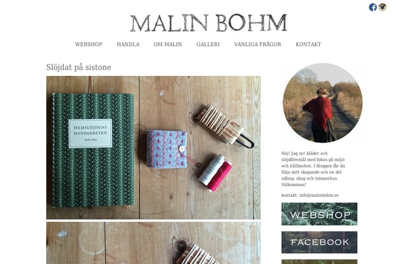Select Galleri in the navigation bar
The image size is (396, 264).
click(x=208, y=44)
